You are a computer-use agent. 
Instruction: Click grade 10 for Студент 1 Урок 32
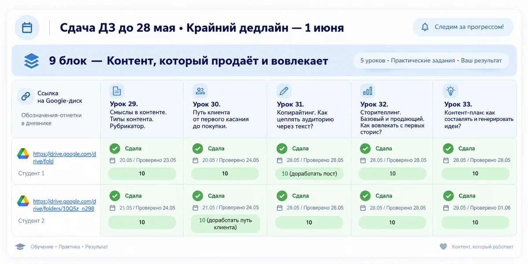[392, 174]
